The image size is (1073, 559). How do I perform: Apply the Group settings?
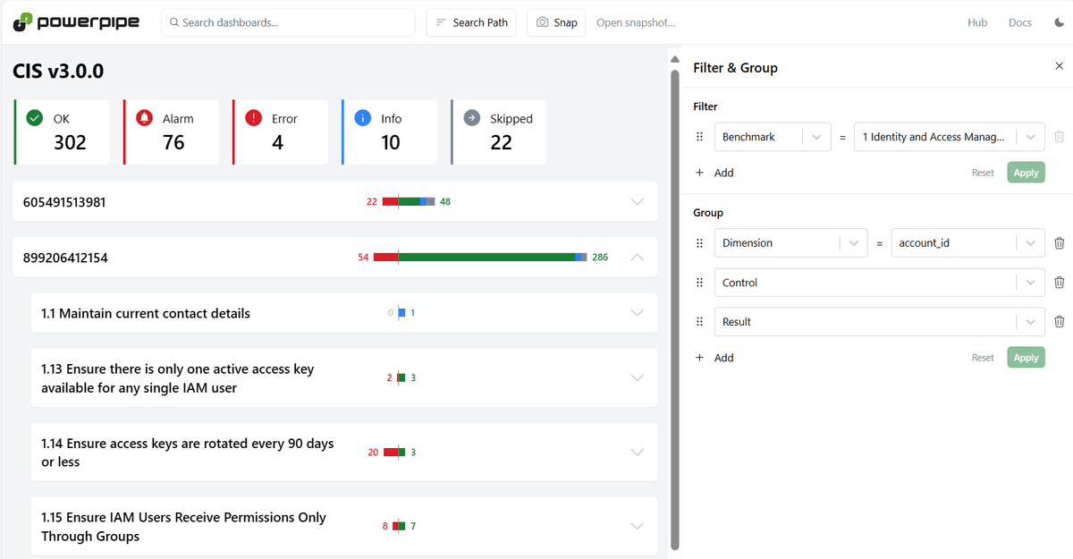click(x=1026, y=357)
